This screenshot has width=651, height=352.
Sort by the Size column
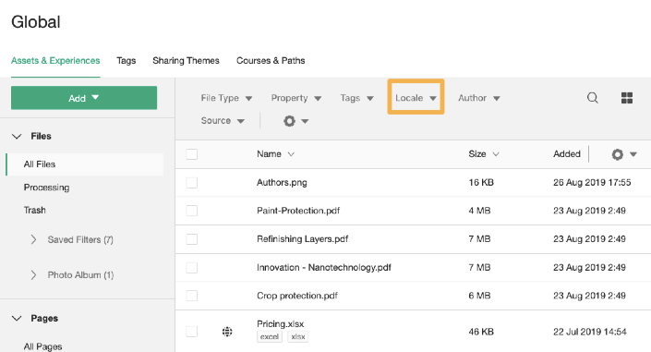coord(483,154)
